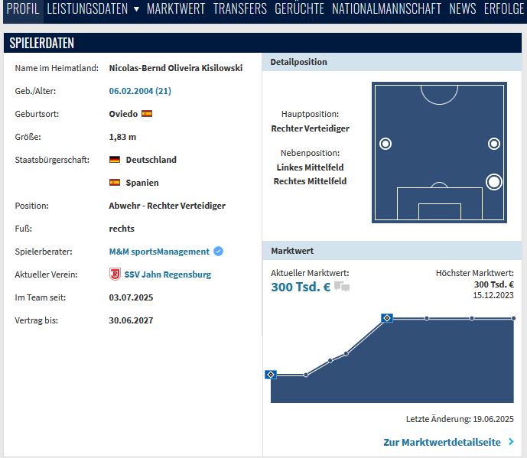Click the arrow next to Zur Marktwertdetailseite
The width and height of the screenshot is (527, 458).
[x=511, y=442]
